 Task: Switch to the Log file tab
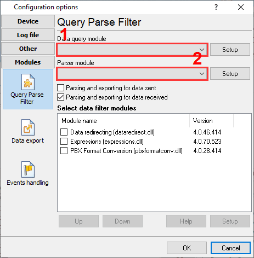[x=28, y=35]
